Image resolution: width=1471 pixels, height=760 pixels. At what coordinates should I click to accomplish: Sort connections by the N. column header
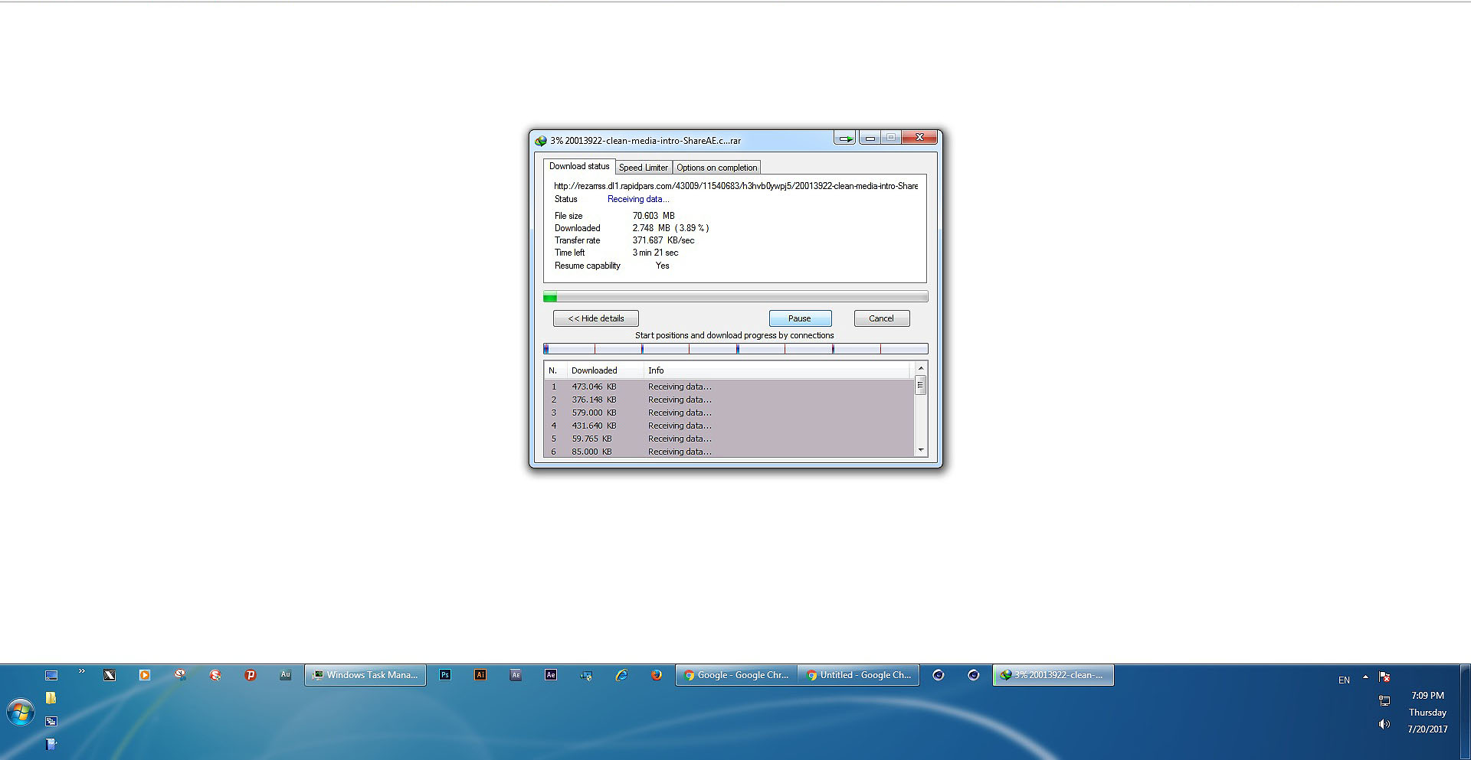pos(555,370)
